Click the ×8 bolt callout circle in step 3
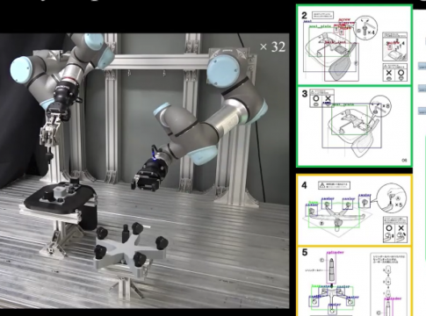426x316 pixels. 380,106
